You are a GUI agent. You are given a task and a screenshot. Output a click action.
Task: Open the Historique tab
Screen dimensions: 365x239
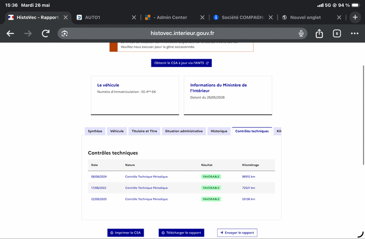click(x=219, y=131)
